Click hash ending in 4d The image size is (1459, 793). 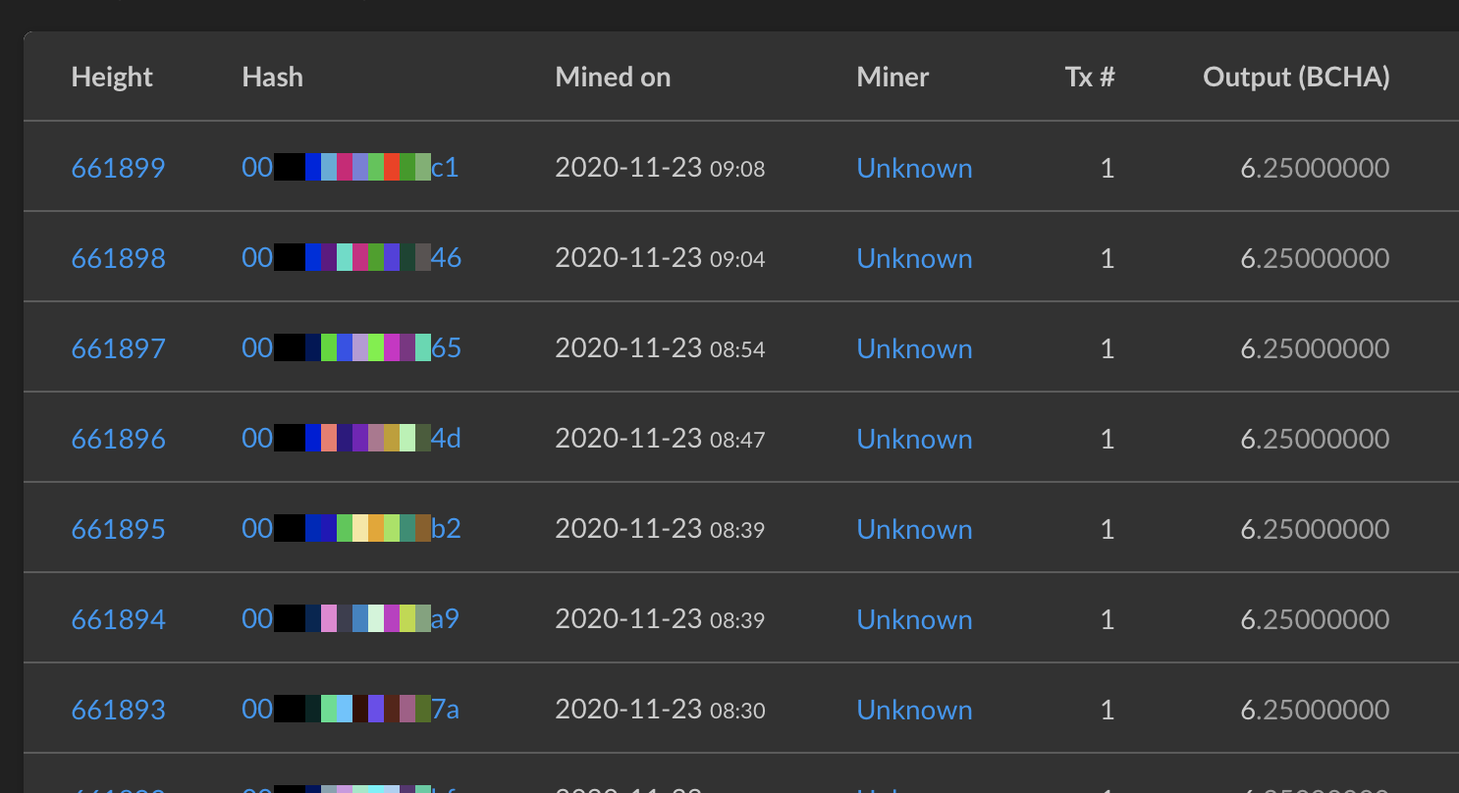click(351, 439)
